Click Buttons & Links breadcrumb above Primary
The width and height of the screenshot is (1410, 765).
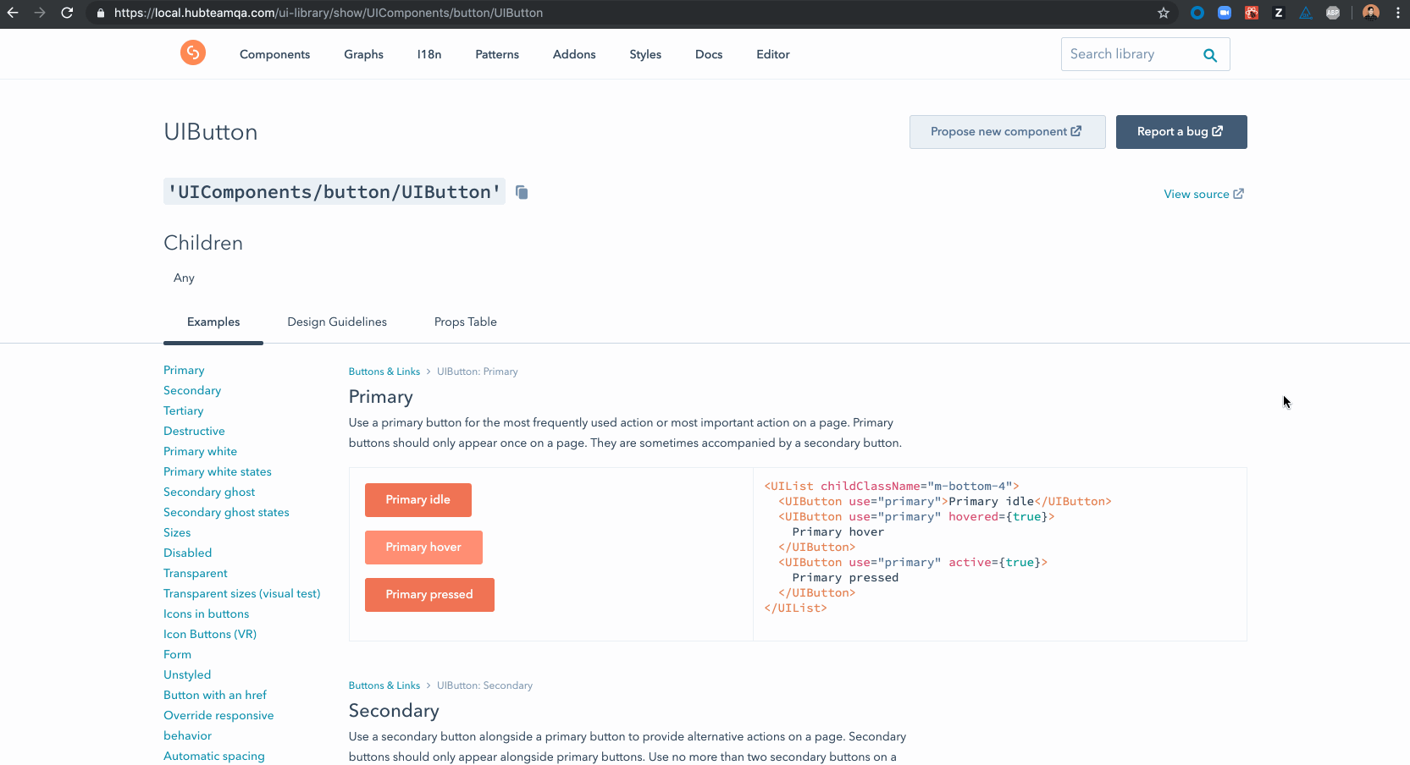point(384,371)
